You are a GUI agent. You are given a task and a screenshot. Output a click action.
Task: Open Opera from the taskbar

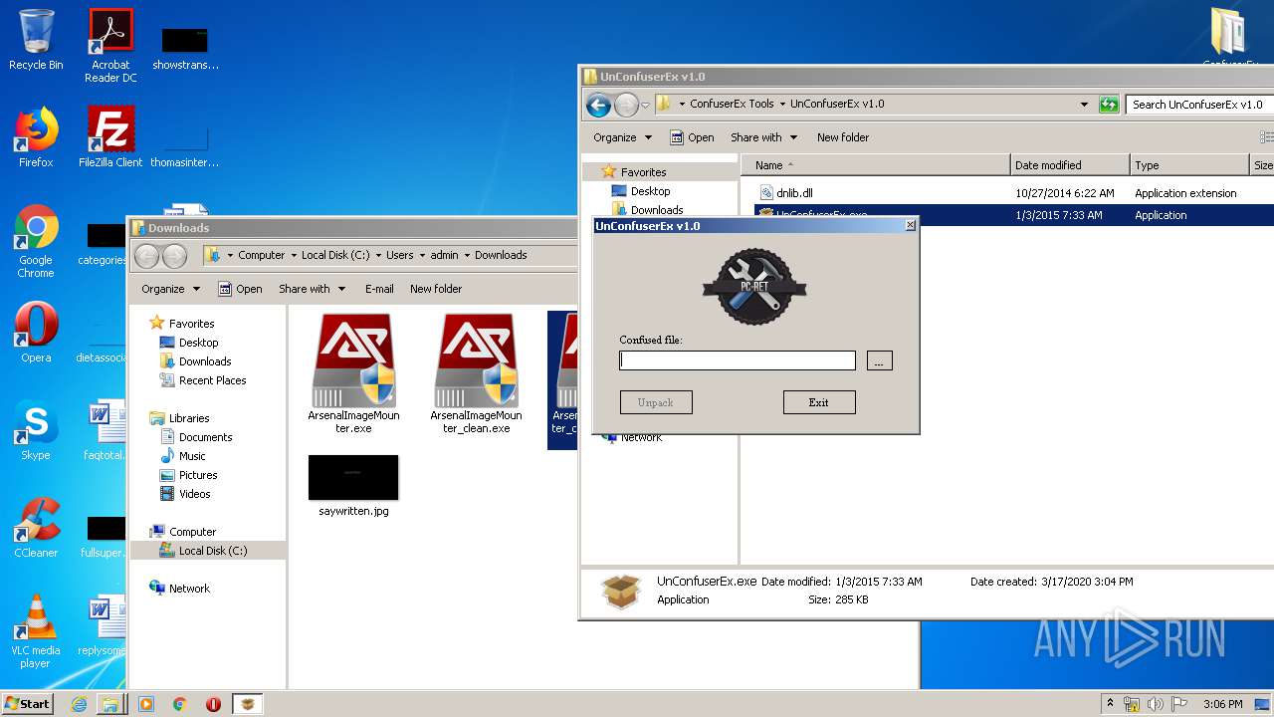pyautogui.click(x=213, y=704)
